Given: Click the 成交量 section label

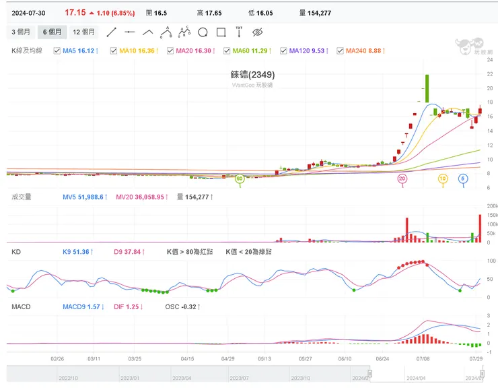Looking at the screenshot, I should coord(22,197).
